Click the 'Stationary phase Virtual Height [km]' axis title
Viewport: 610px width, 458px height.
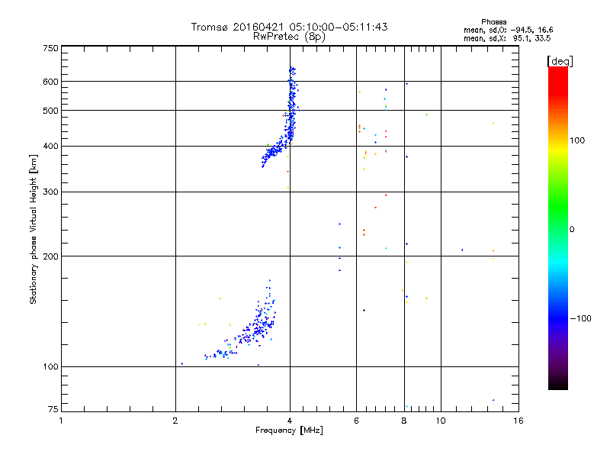click(33, 229)
